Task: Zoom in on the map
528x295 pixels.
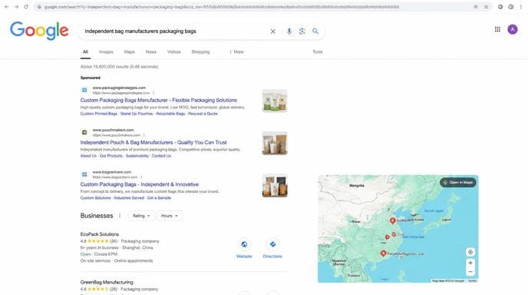Action: pyautogui.click(x=470, y=263)
